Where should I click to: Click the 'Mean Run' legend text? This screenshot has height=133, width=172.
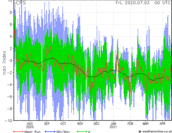tap(33, 132)
